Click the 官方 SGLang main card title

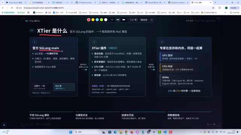tap(46, 48)
